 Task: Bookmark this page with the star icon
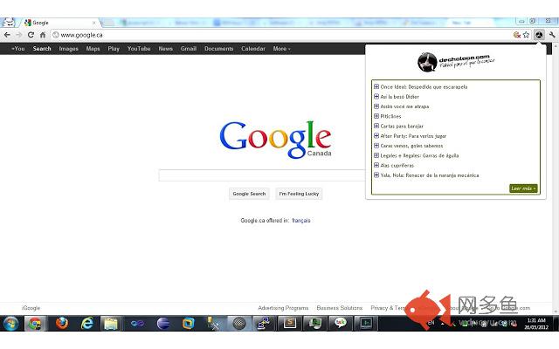click(526, 35)
